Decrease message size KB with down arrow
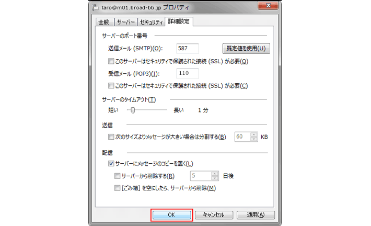371x226 pixels. click(254, 140)
